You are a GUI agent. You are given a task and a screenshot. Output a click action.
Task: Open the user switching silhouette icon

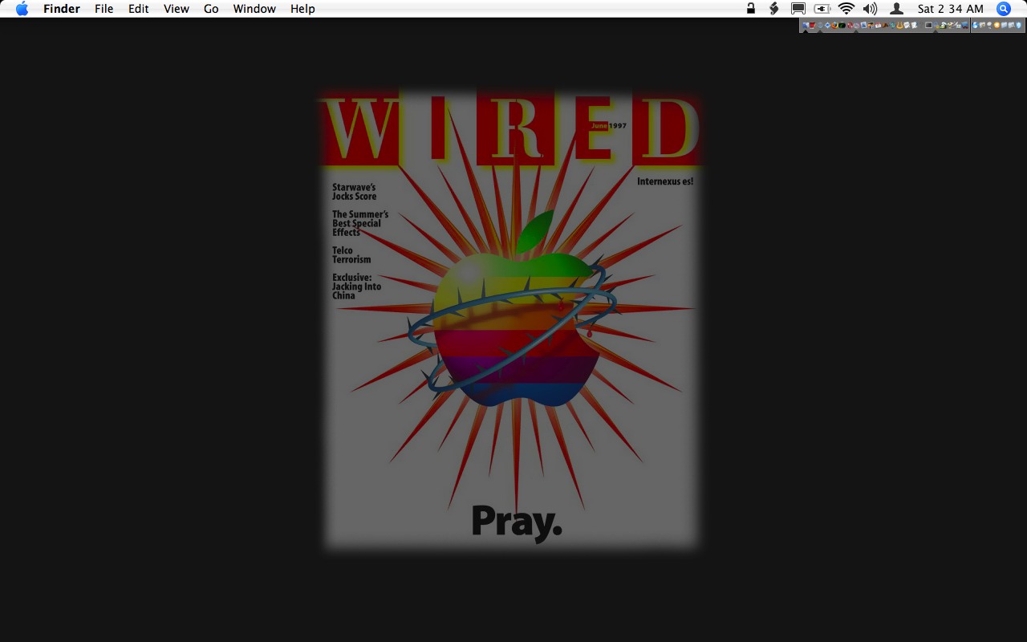point(897,9)
